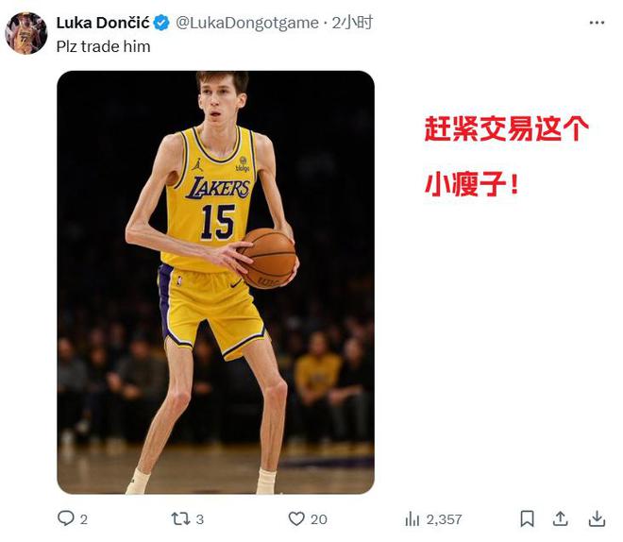Image resolution: width=623 pixels, height=542 pixels.
Task: Click the 2,357 views count
Action: pyautogui.click(x=445, y=519)
